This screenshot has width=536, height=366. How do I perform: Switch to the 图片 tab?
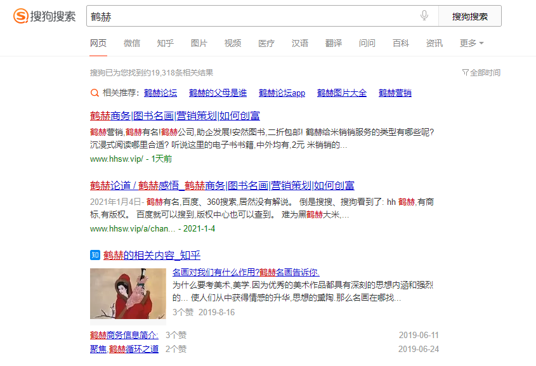[199, 43]
